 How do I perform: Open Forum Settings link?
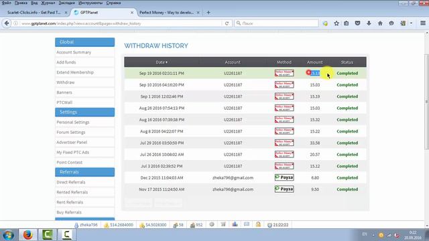71,133
